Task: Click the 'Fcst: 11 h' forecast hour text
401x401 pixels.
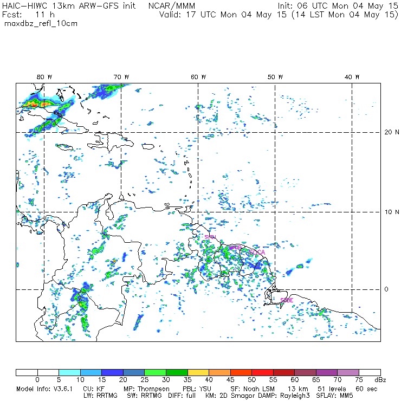Action: pyautogui.click(x=28, y=14)
